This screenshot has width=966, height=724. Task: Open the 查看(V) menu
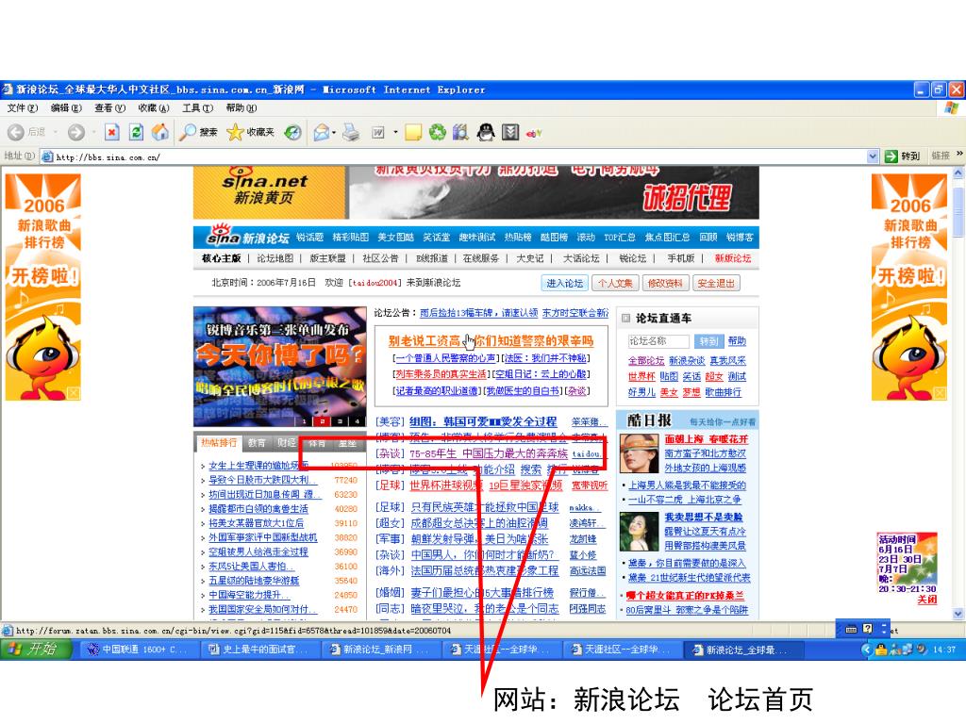click(x=109, y=107)
